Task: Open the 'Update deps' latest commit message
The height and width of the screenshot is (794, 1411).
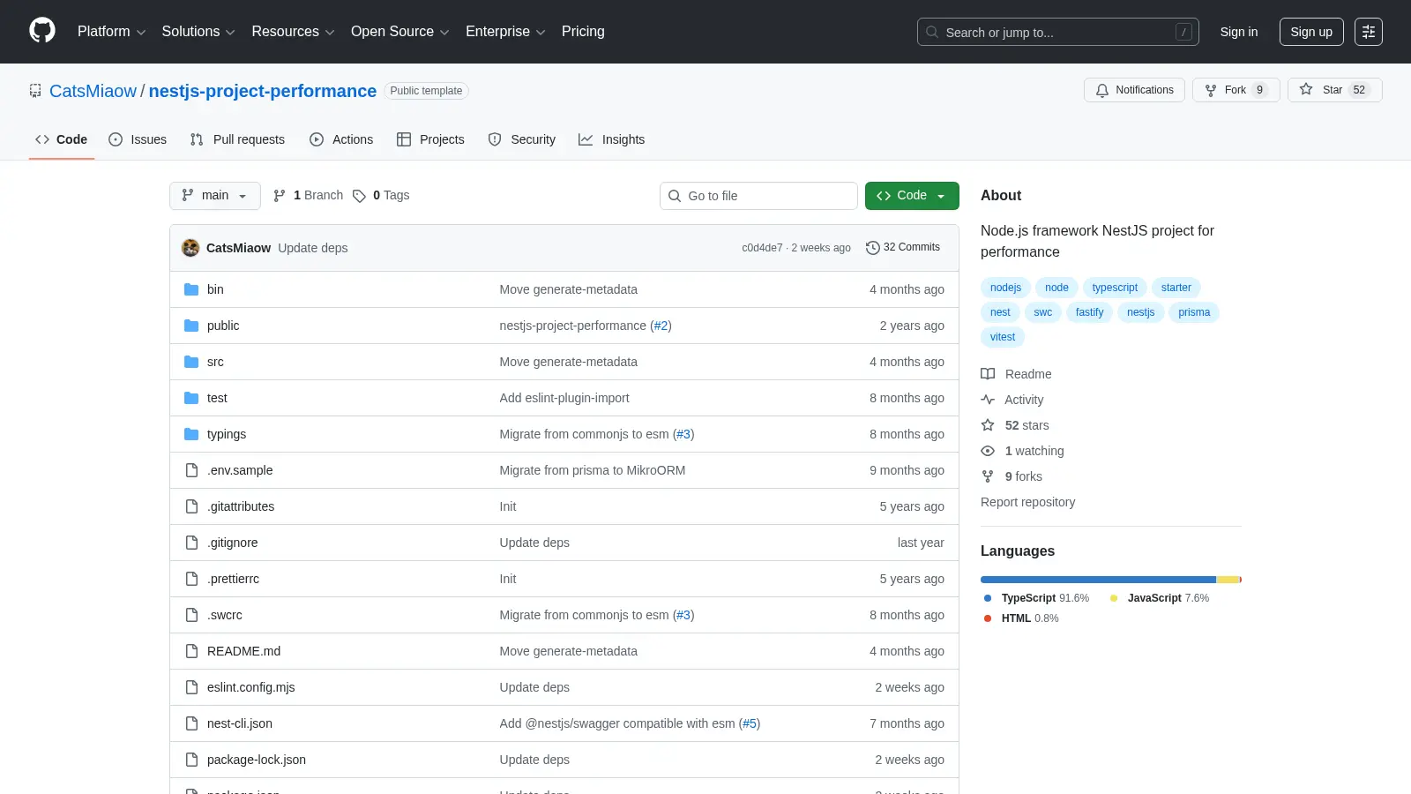Action: click(312, 248)
